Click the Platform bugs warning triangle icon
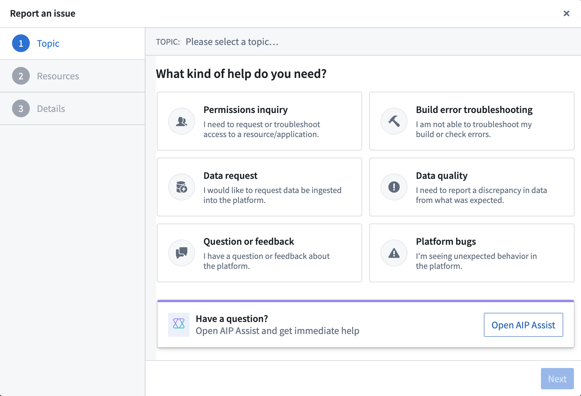This screenshot has height=396, width=581. click(x=394, y=253)
